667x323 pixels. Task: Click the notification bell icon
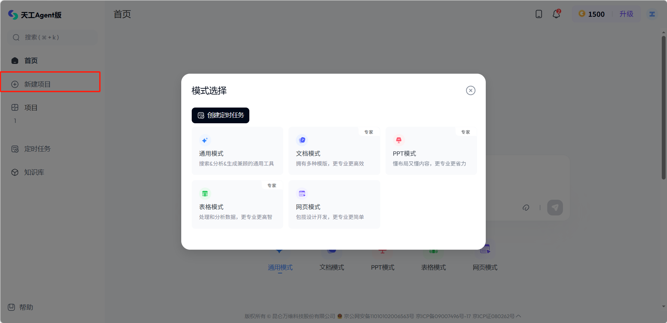tap(556, 14)
